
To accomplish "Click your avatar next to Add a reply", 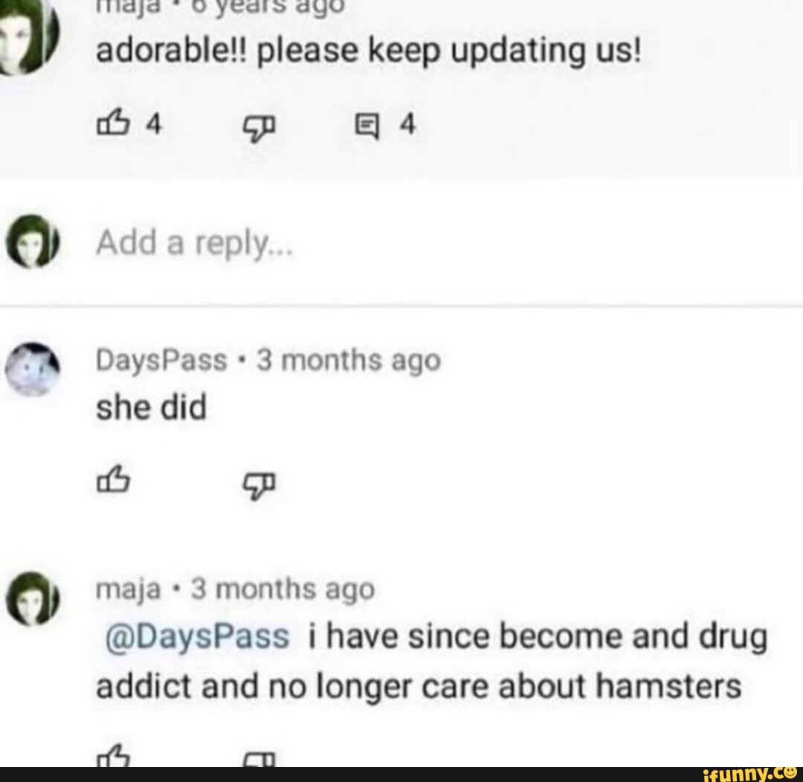I will point(32,240).
